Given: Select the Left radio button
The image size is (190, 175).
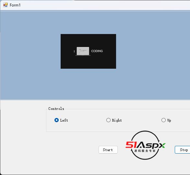Looking at the screenshot, I should click(x=56, y=120).
